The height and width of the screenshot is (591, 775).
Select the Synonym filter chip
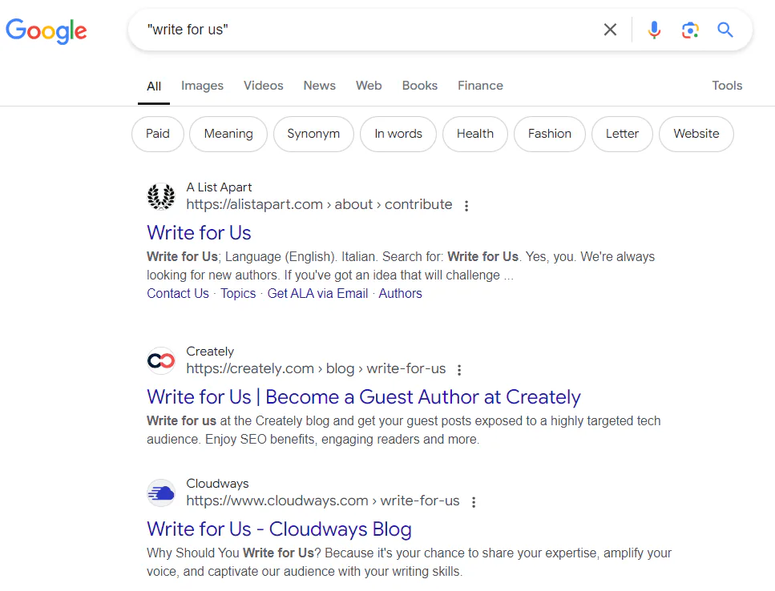pyautogui.click(x=313, y=134)
